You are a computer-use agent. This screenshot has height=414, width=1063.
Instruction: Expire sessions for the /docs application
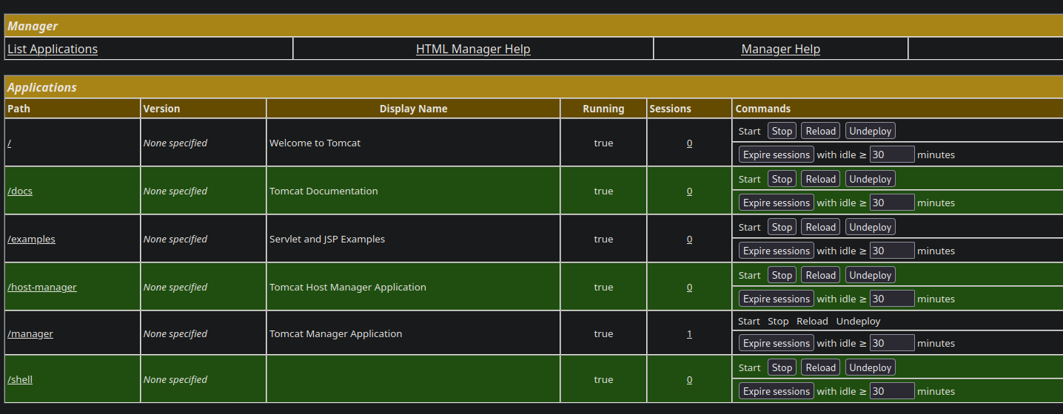click(776, 203)
